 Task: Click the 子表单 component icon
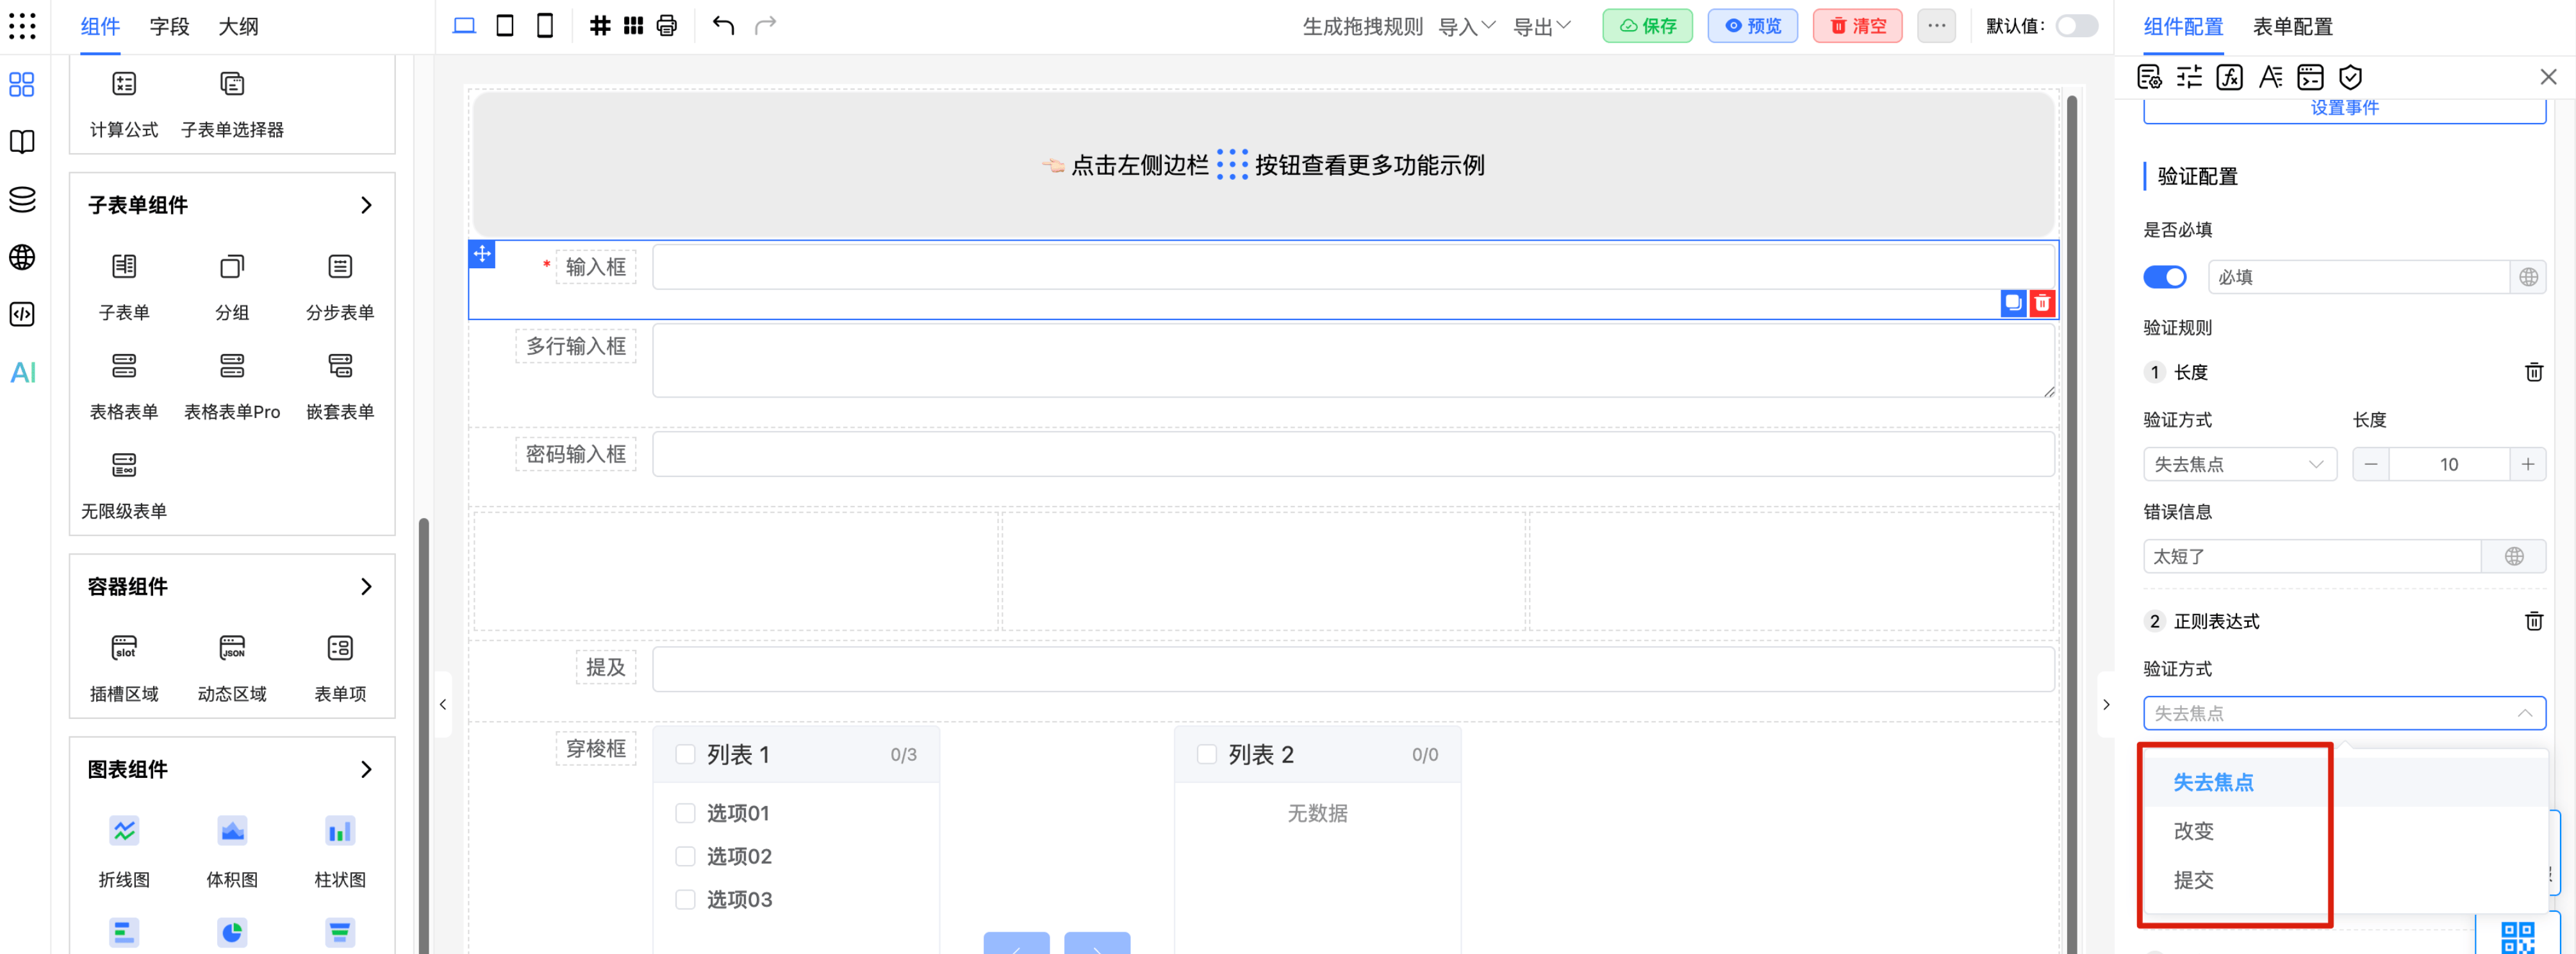click(124, 267)
